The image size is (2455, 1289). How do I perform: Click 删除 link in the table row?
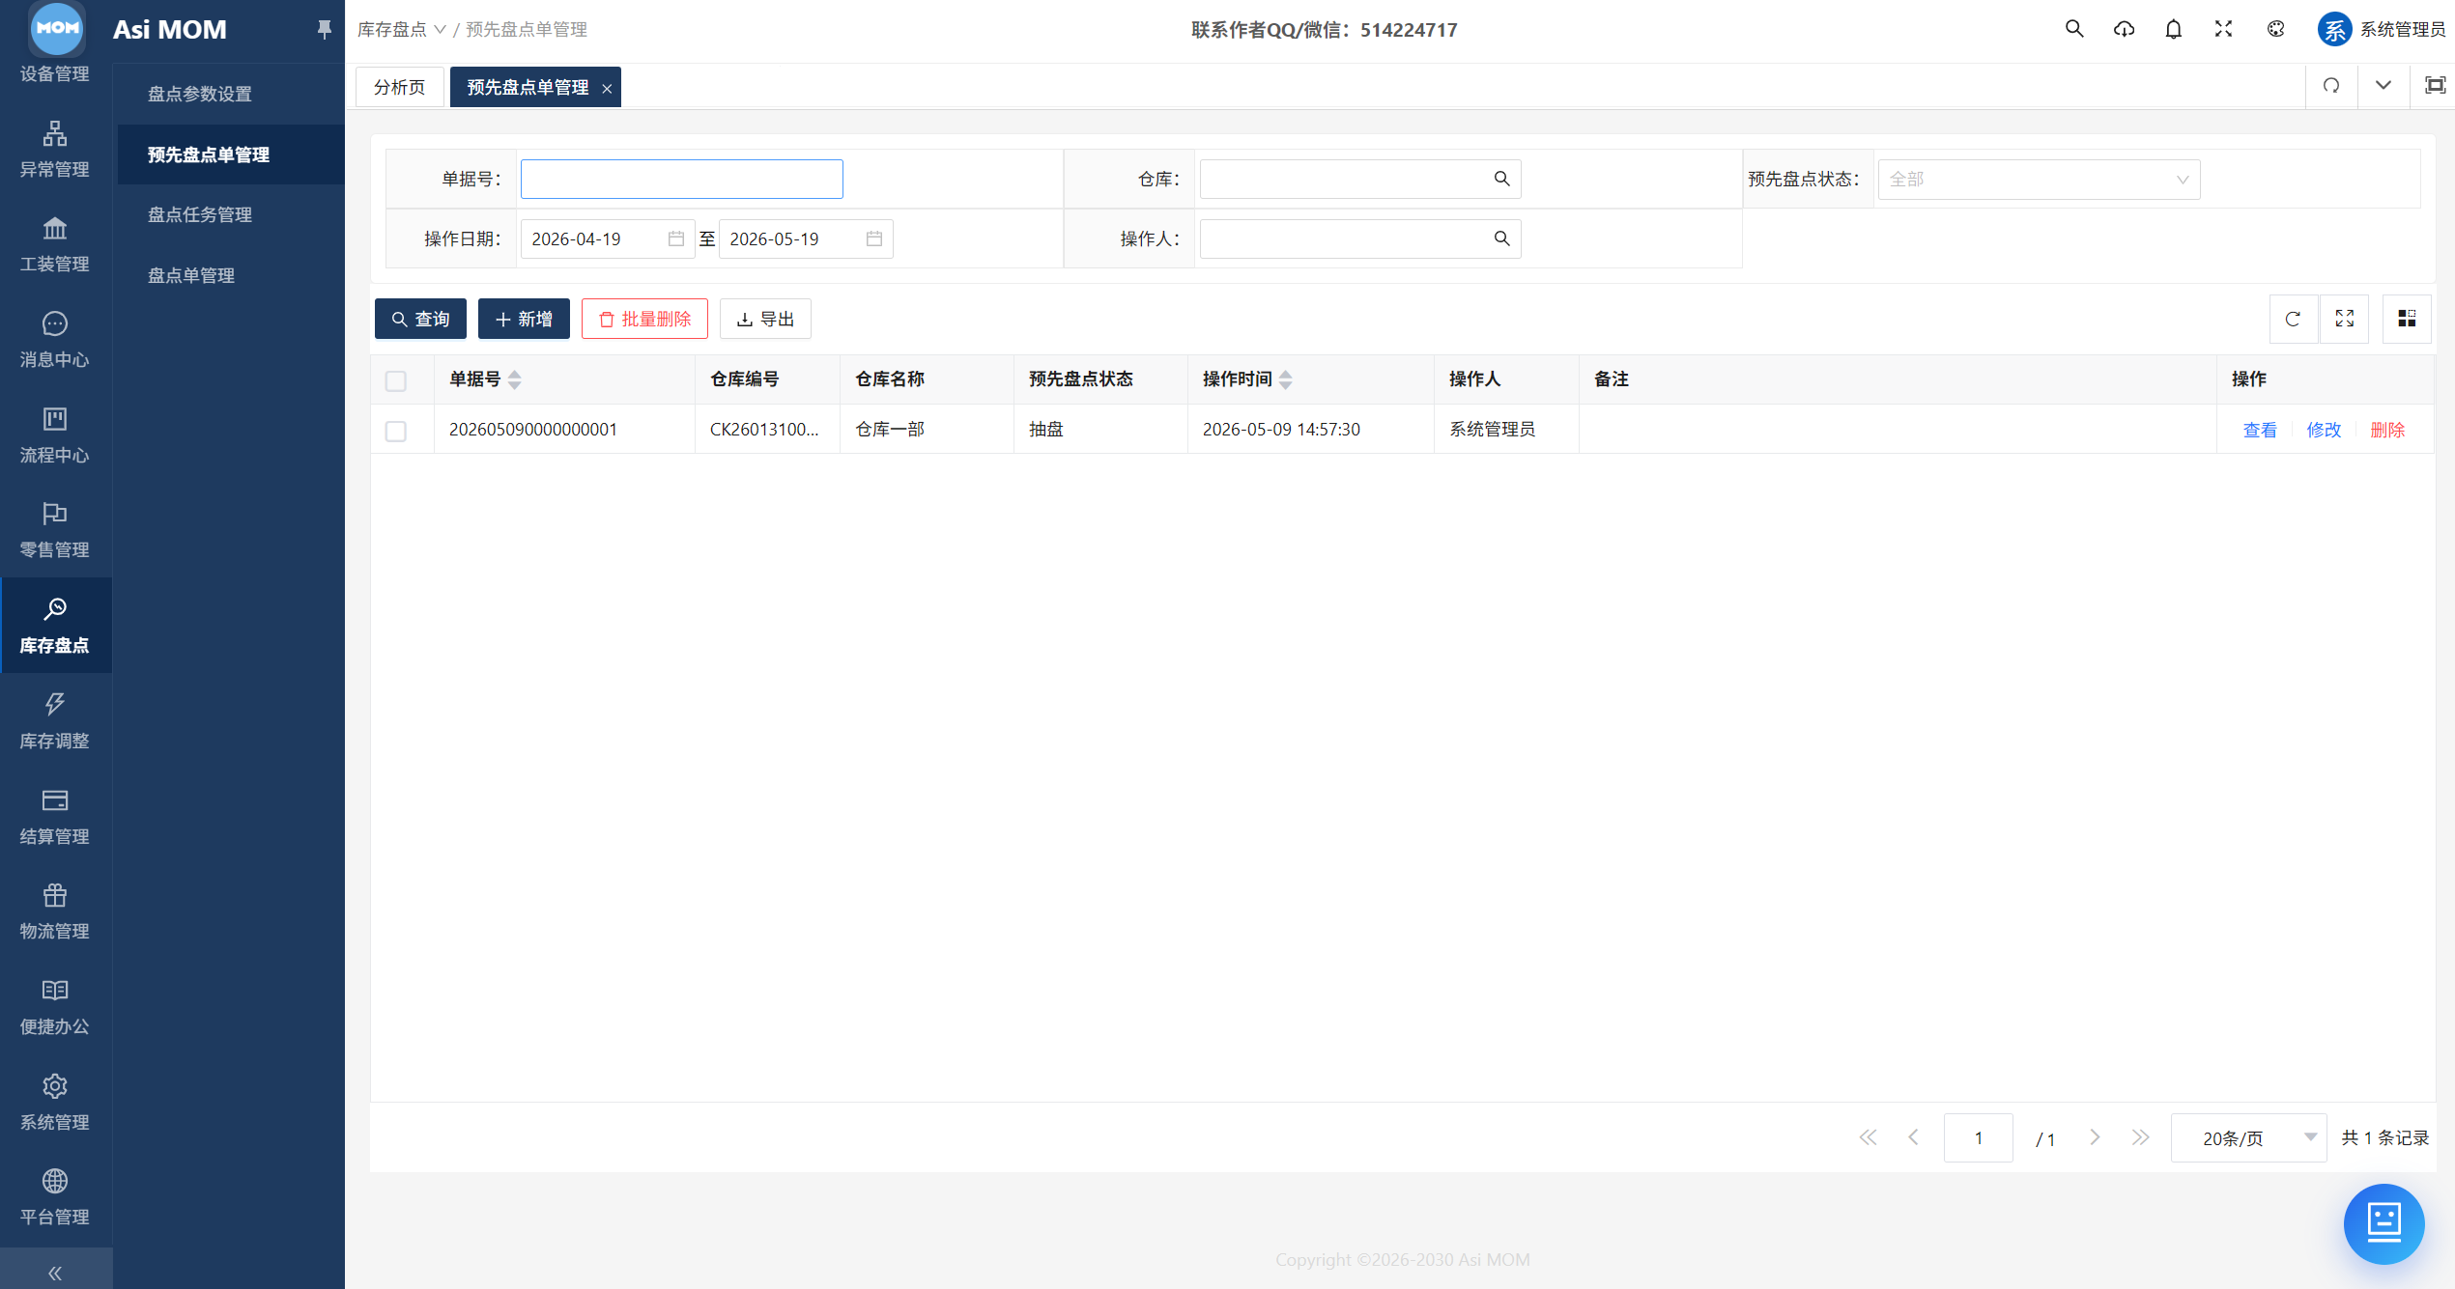pyautogui.click(x=2387, y=430)
